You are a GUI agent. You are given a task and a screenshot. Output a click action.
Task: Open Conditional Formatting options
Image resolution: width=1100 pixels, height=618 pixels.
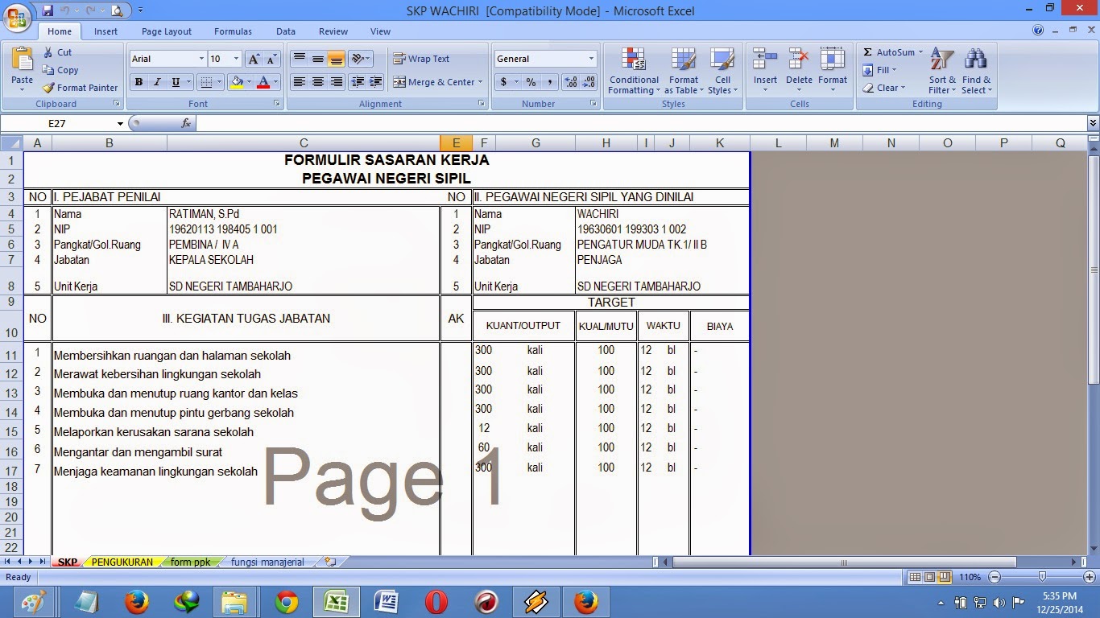point(633,72)
